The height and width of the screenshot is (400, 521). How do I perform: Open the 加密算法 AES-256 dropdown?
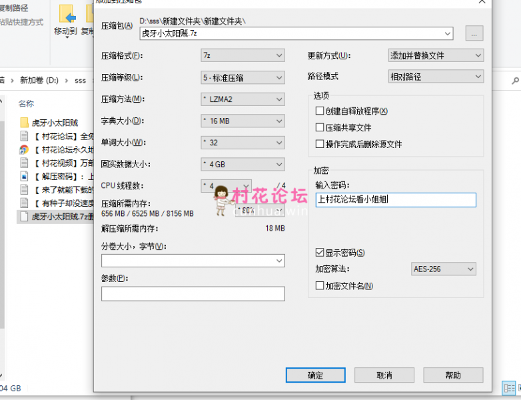point(444,269)
